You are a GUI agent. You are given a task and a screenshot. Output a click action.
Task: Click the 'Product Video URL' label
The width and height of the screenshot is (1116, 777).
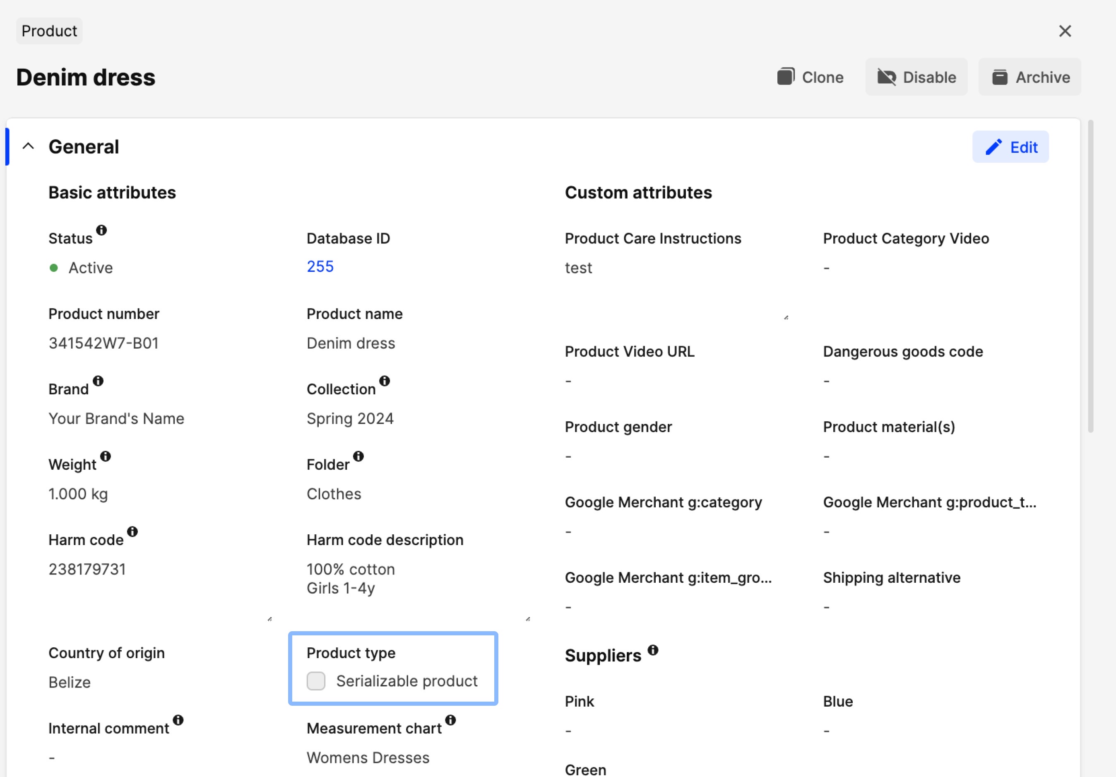[x=630, y=352]
